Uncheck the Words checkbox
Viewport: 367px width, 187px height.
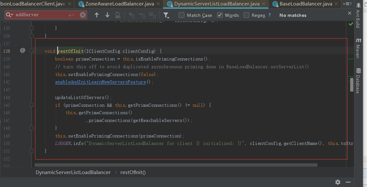pyautogui.click(x=220, y=15)
